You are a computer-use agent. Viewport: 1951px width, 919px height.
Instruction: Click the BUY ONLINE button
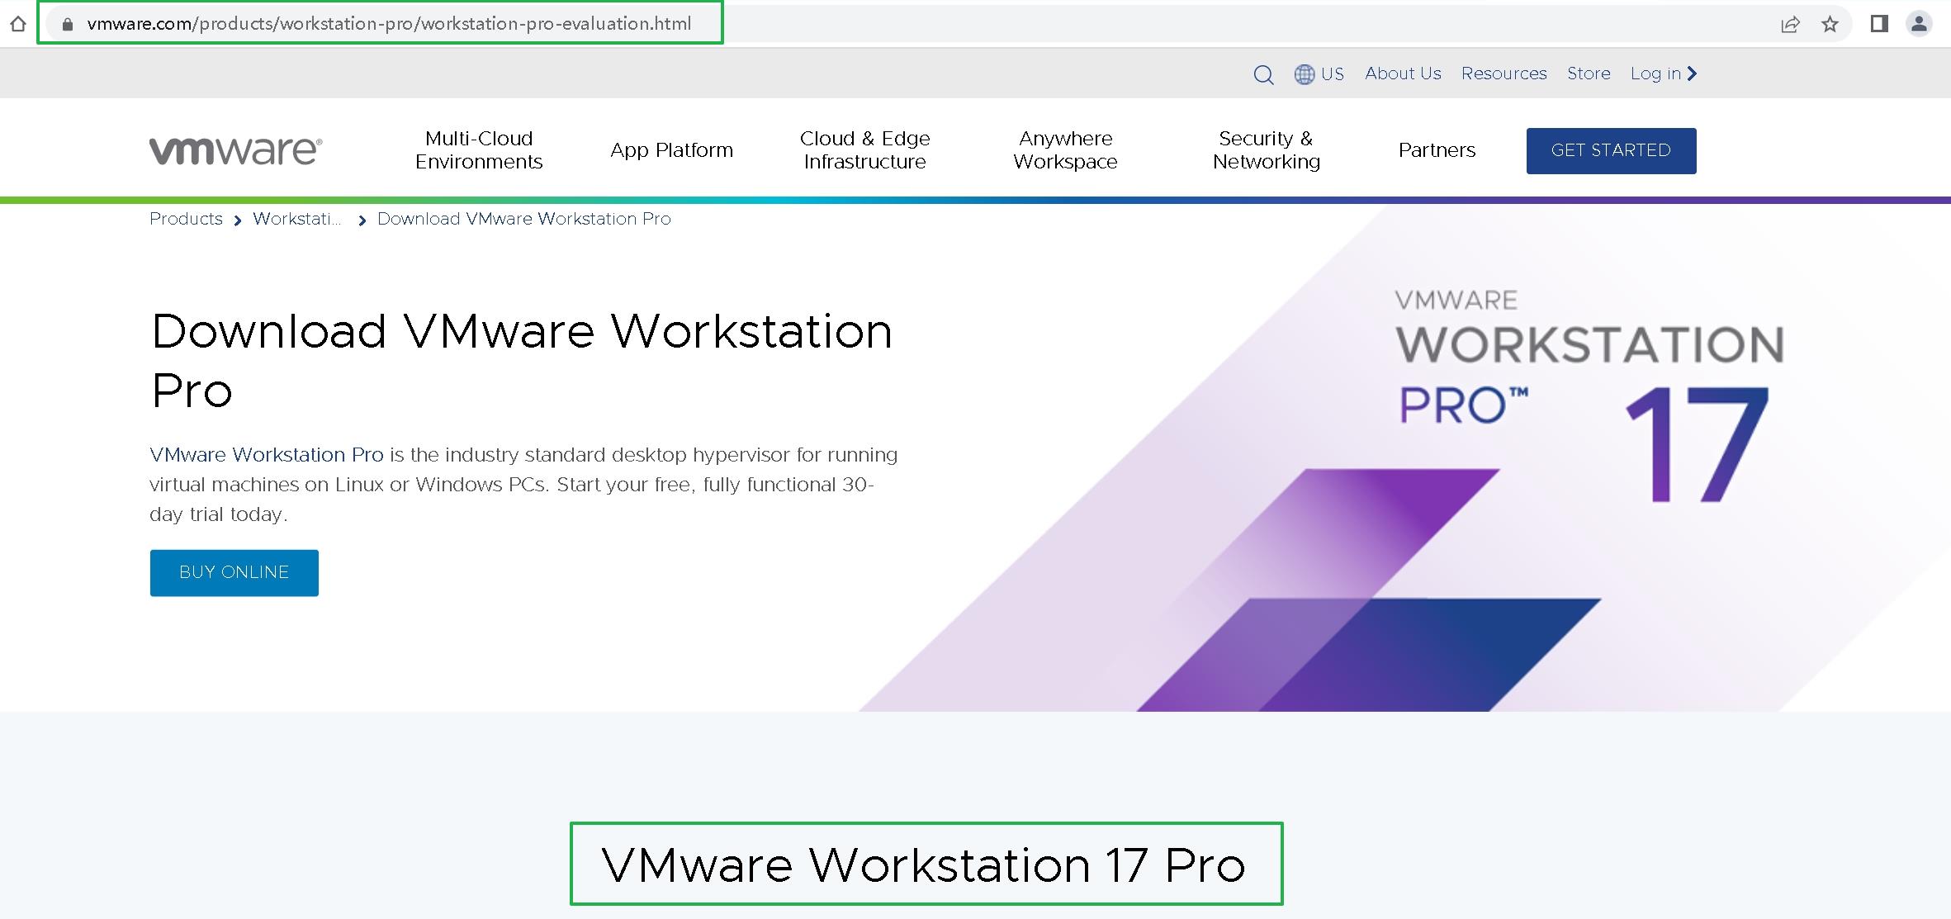coord(234,573)
